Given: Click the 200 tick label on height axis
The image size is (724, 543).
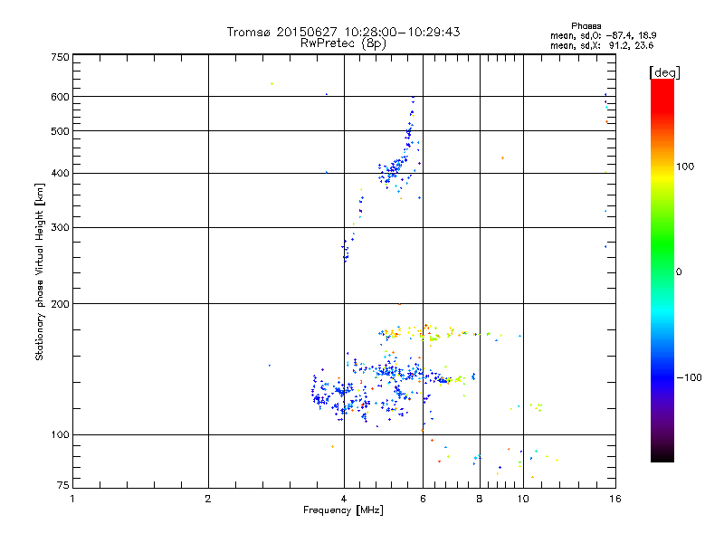Looking at the screenshot, I should 60,304.
